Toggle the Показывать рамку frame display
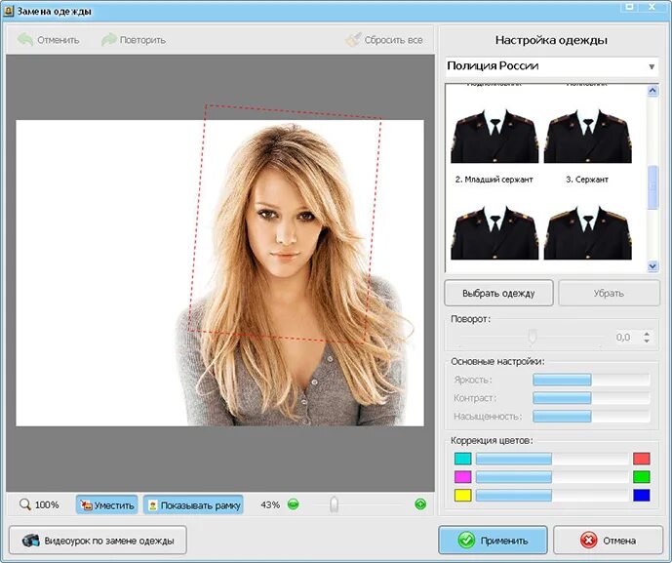 tap(193, 505)
